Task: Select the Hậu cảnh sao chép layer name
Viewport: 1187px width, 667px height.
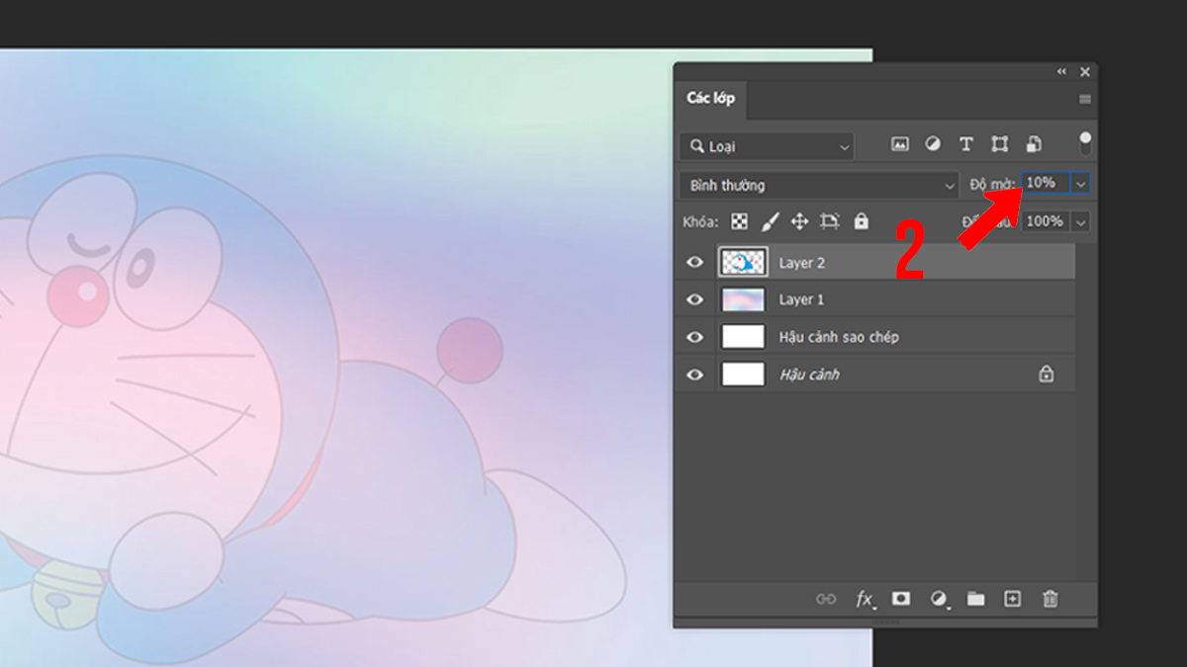Action: tap(839, 337)
